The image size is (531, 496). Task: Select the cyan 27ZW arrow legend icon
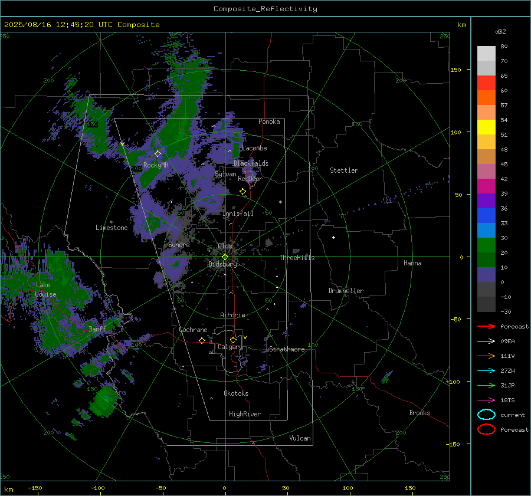pos(486,371)
